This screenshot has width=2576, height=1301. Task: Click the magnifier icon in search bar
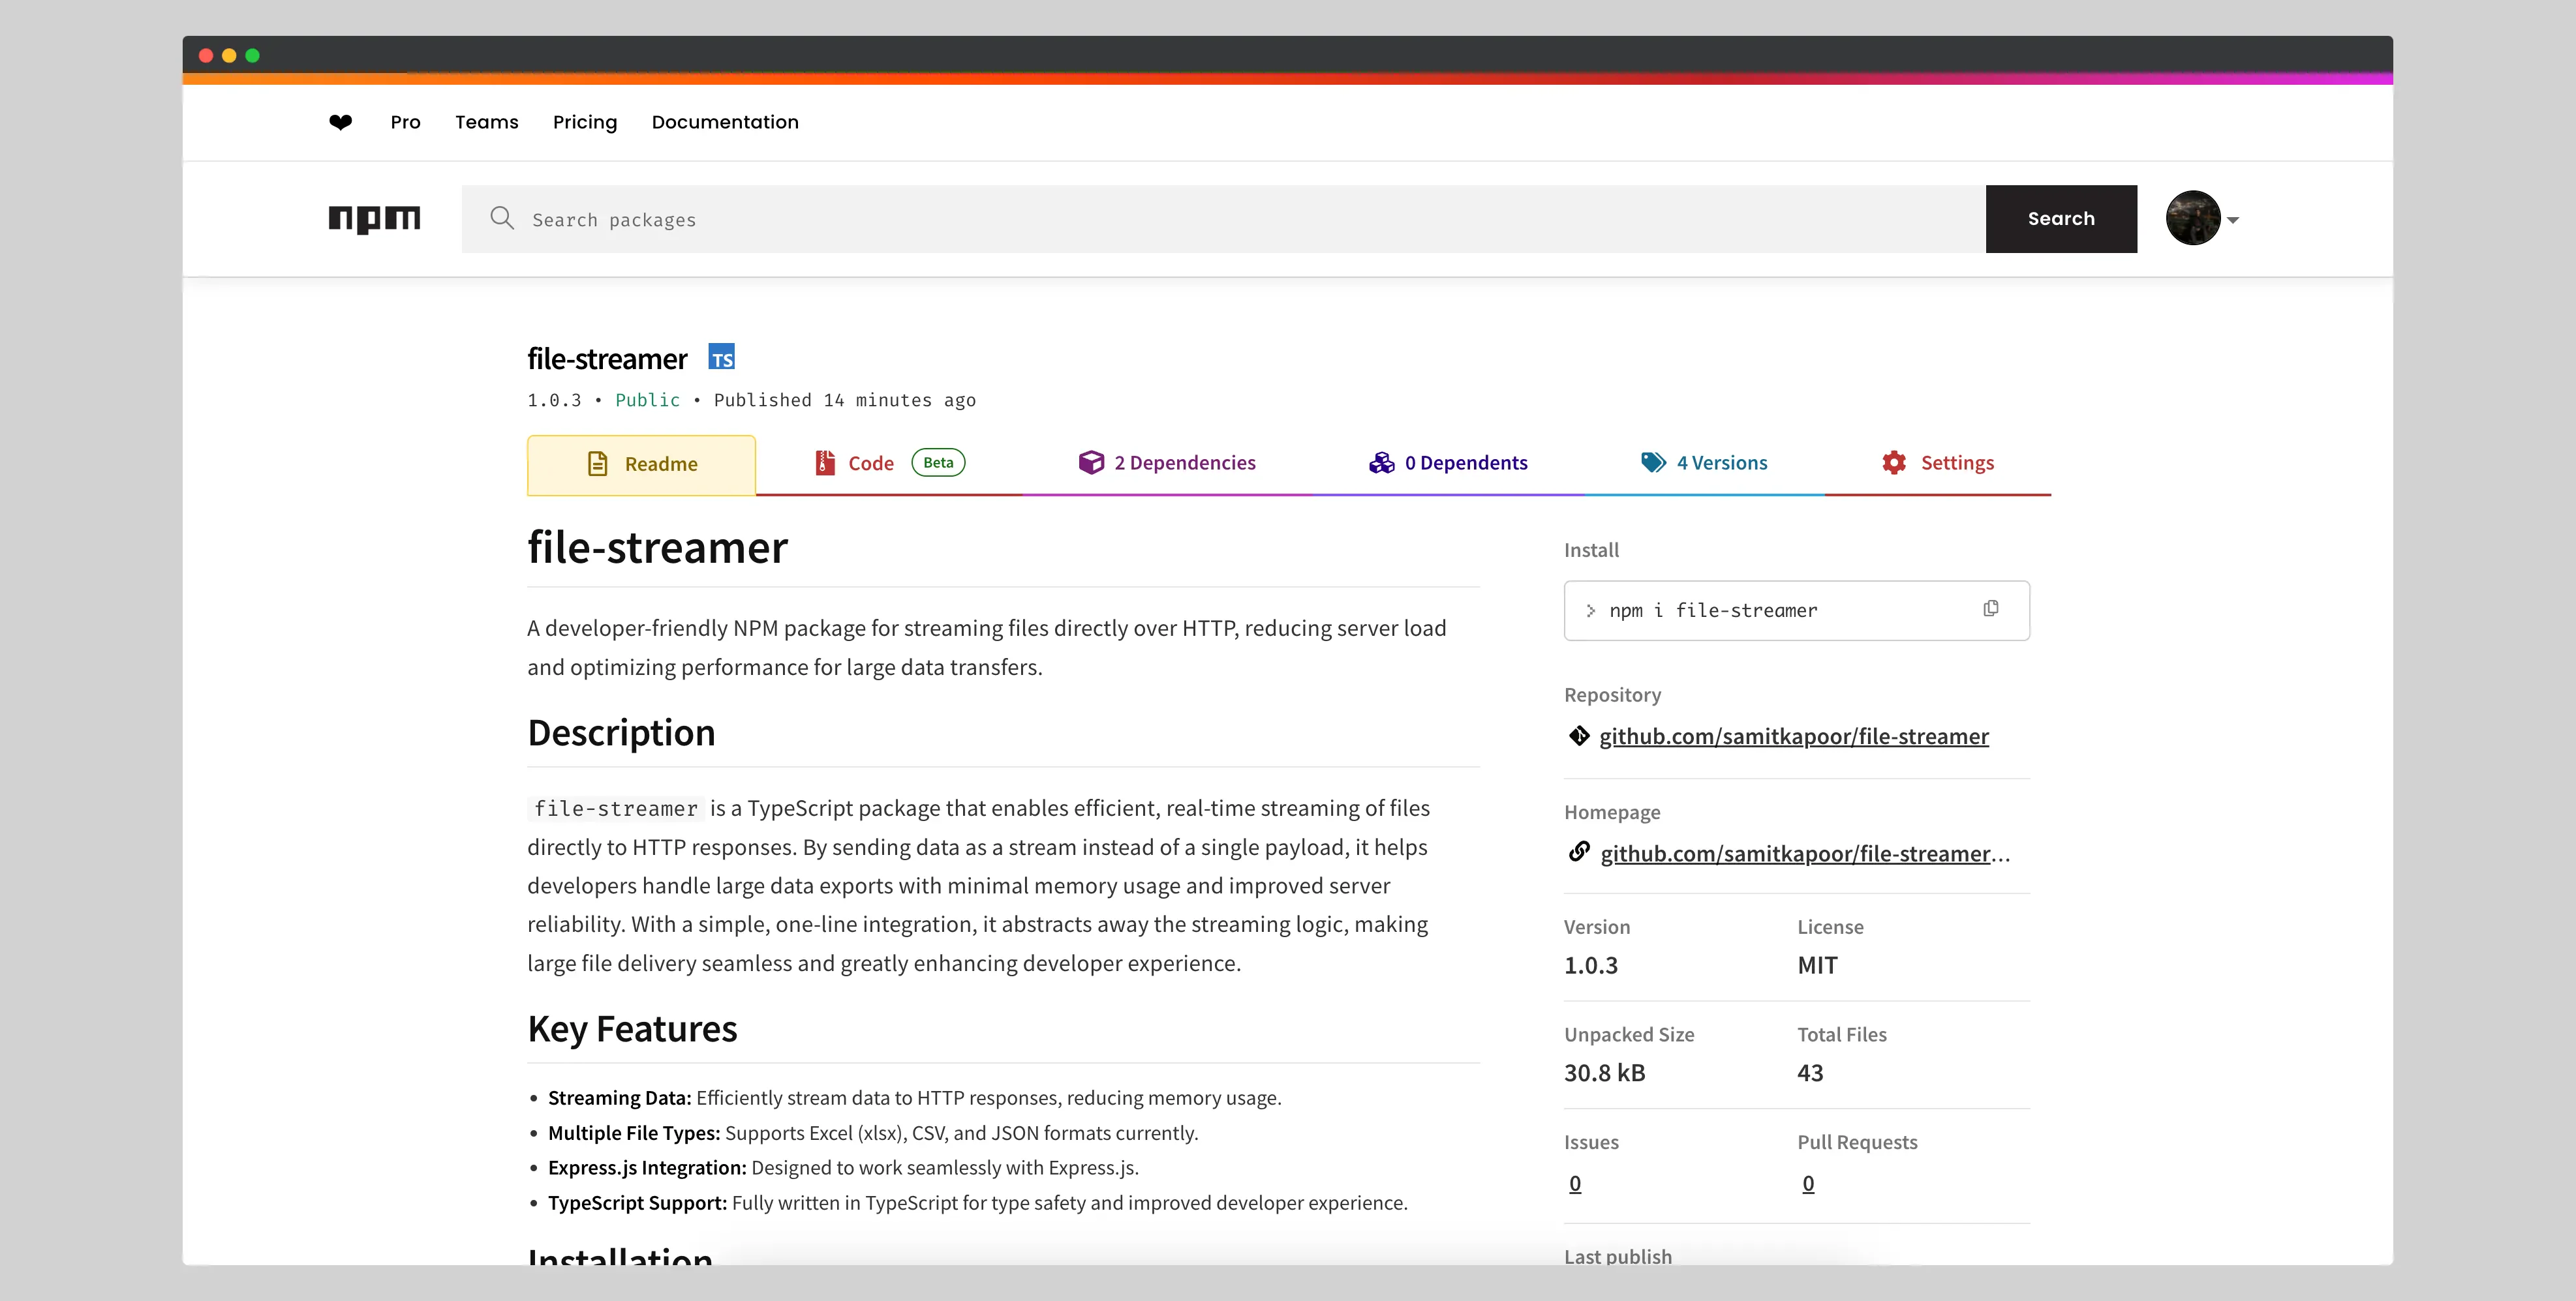pos(502,218)
